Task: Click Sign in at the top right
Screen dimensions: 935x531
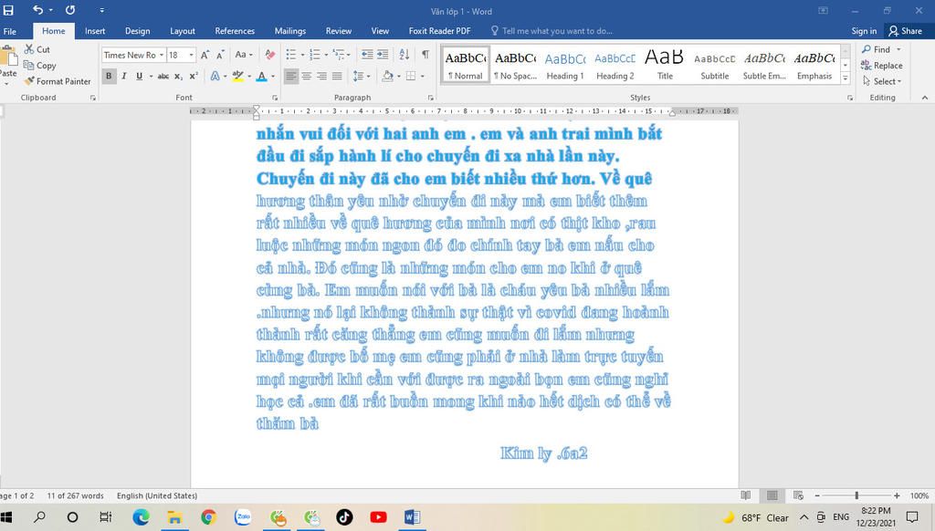Action: tap(863, 30)
